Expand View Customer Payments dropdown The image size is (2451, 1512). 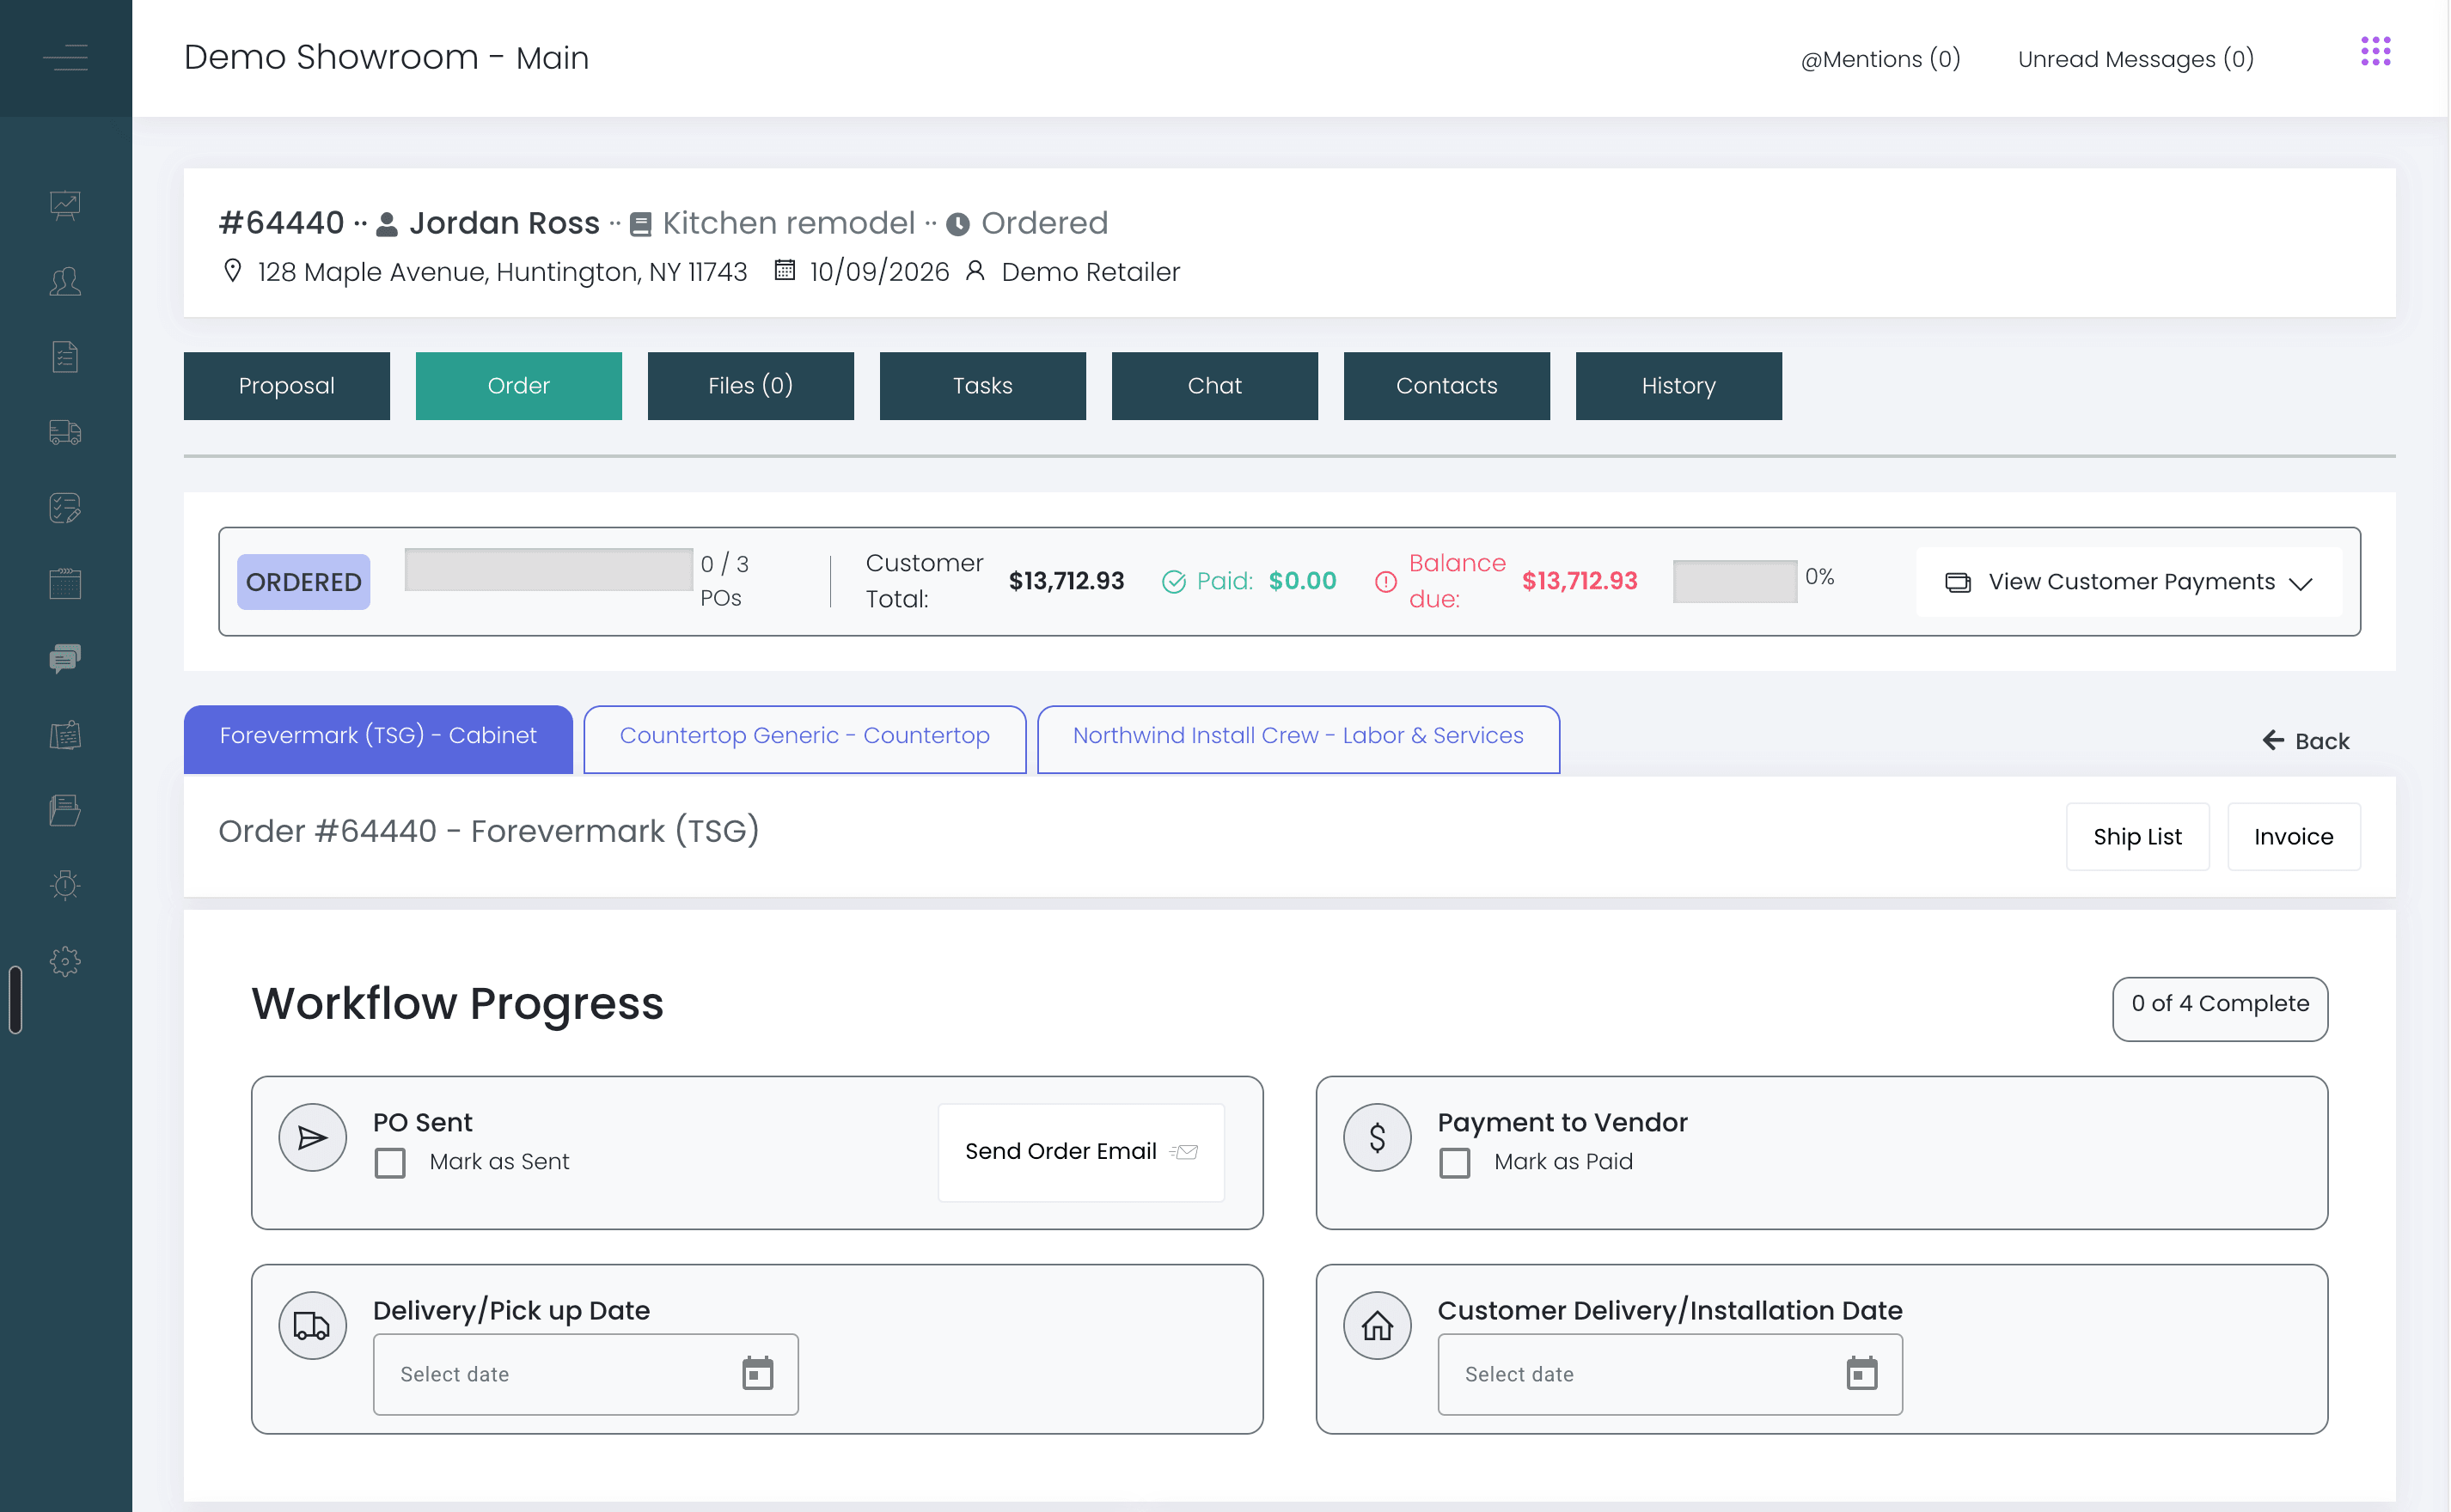(2128, 582)
